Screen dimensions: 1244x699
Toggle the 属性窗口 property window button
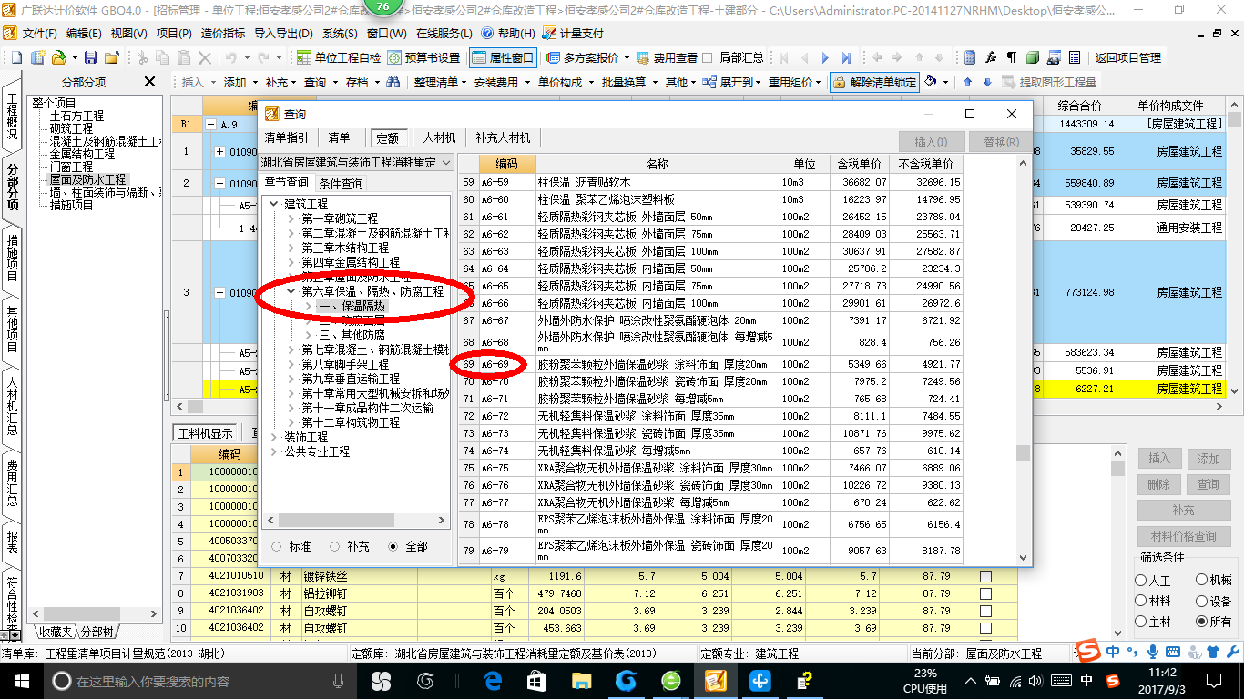tap(504, 57)
